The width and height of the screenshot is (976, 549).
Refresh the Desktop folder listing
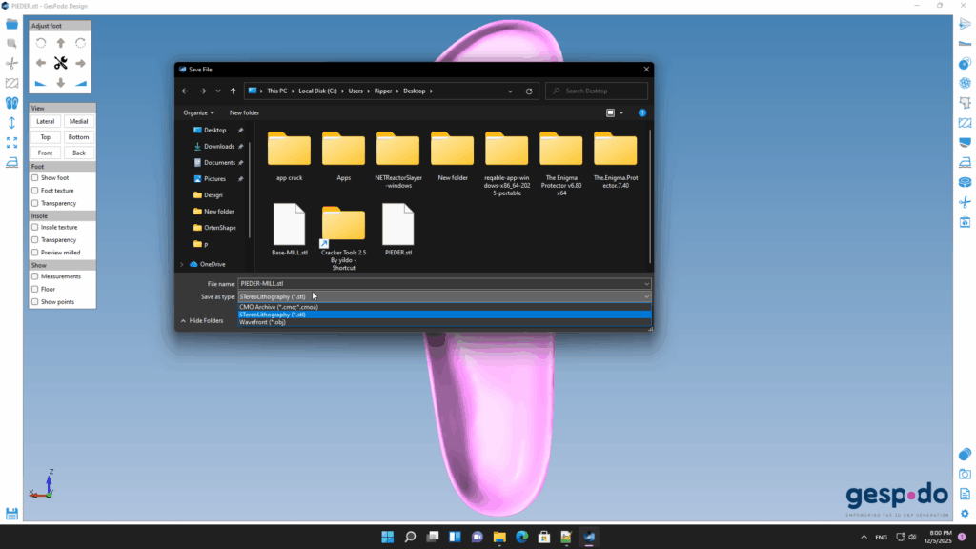point(529,91)
